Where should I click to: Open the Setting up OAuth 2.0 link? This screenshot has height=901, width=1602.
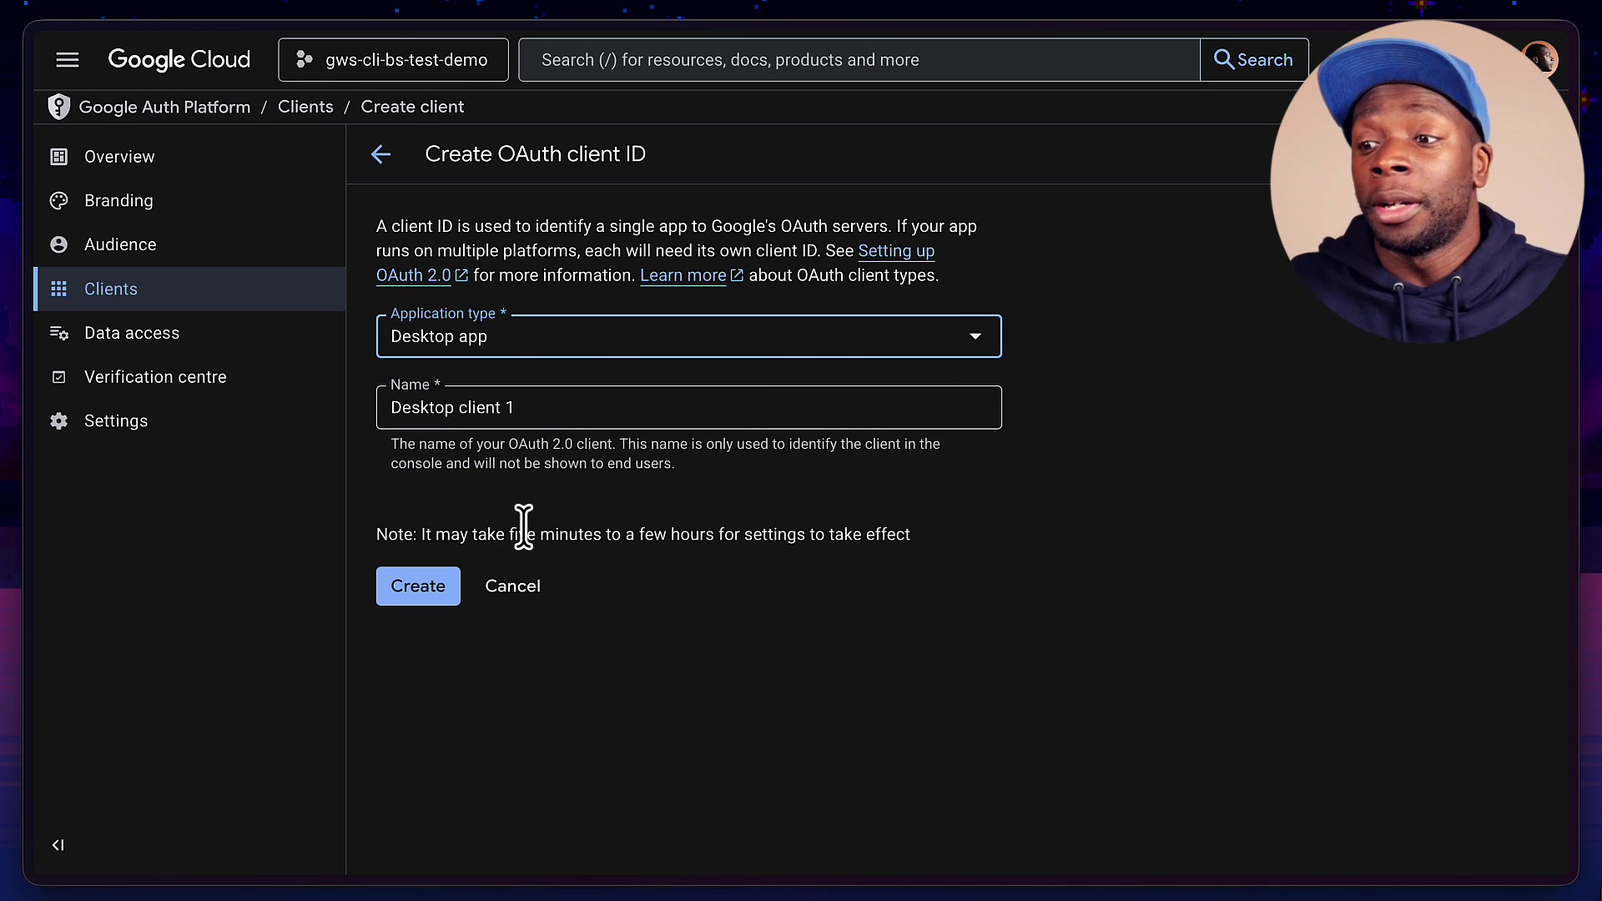point(896,251)
